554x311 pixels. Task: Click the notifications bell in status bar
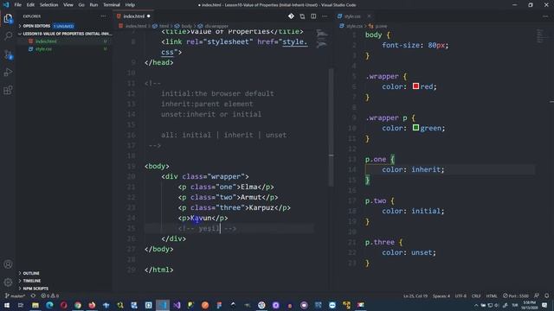click(x=546, y=295)
